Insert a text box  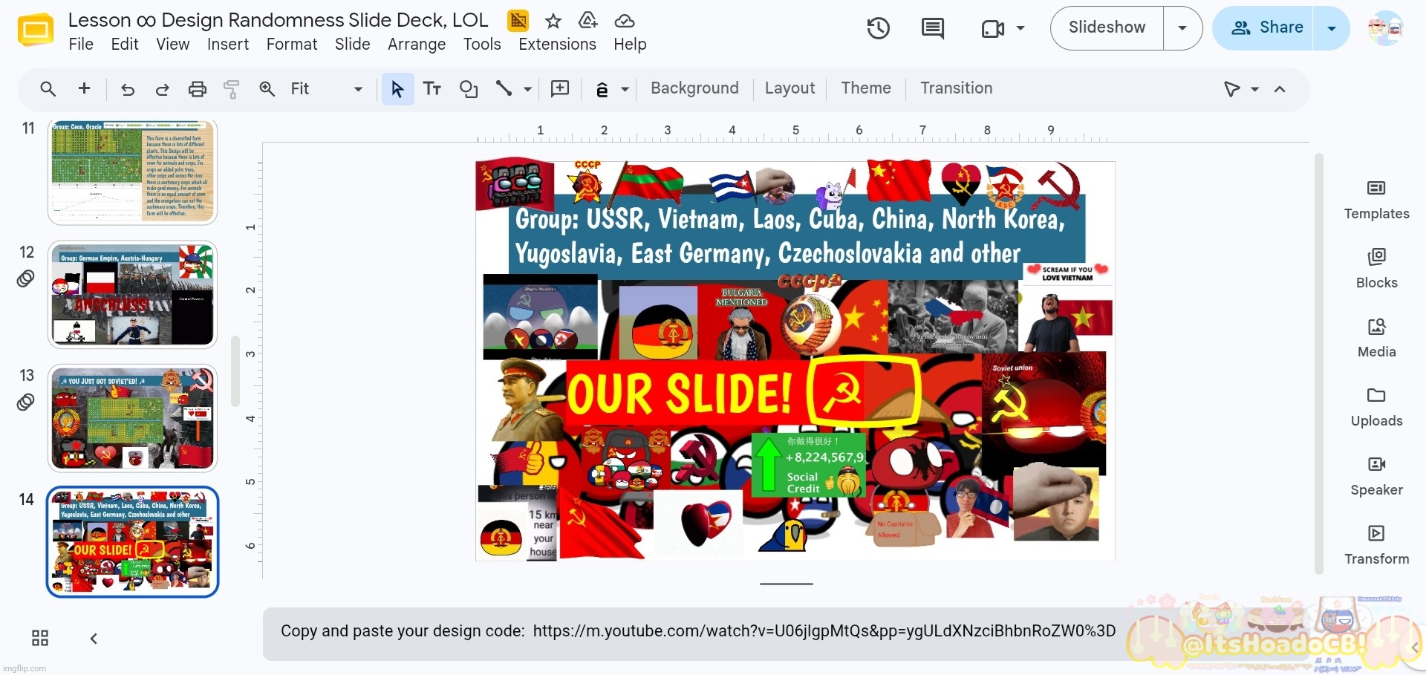point(432,89)
